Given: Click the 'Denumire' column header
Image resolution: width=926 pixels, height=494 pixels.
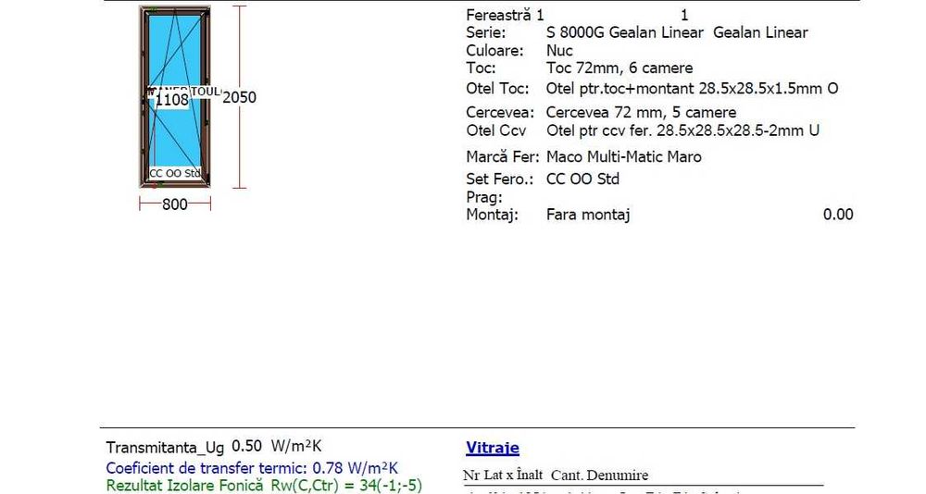Looking at the screenshot, I should tap(618, 475).
